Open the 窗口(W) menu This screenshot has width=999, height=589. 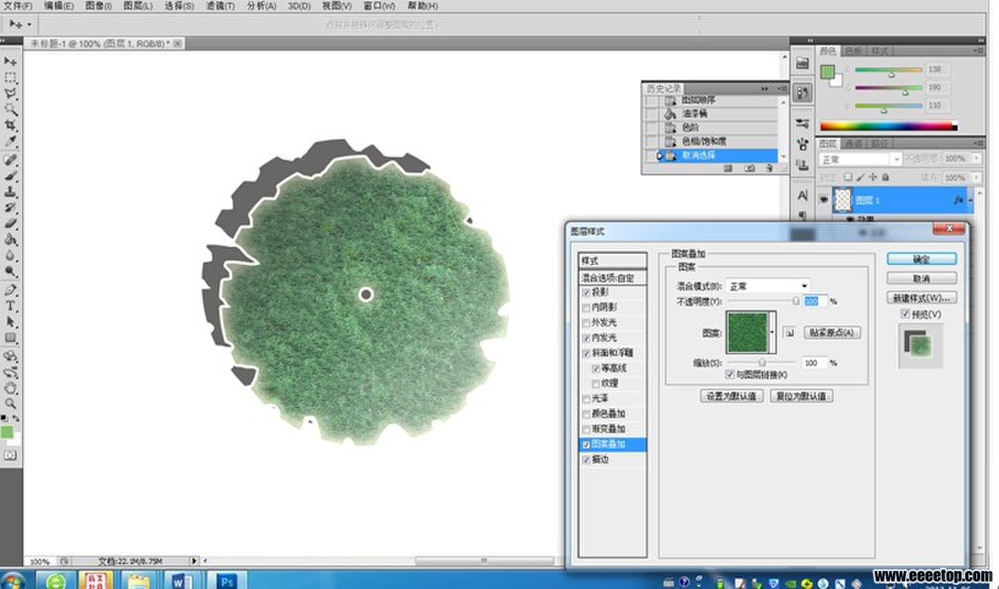(379, 6)
